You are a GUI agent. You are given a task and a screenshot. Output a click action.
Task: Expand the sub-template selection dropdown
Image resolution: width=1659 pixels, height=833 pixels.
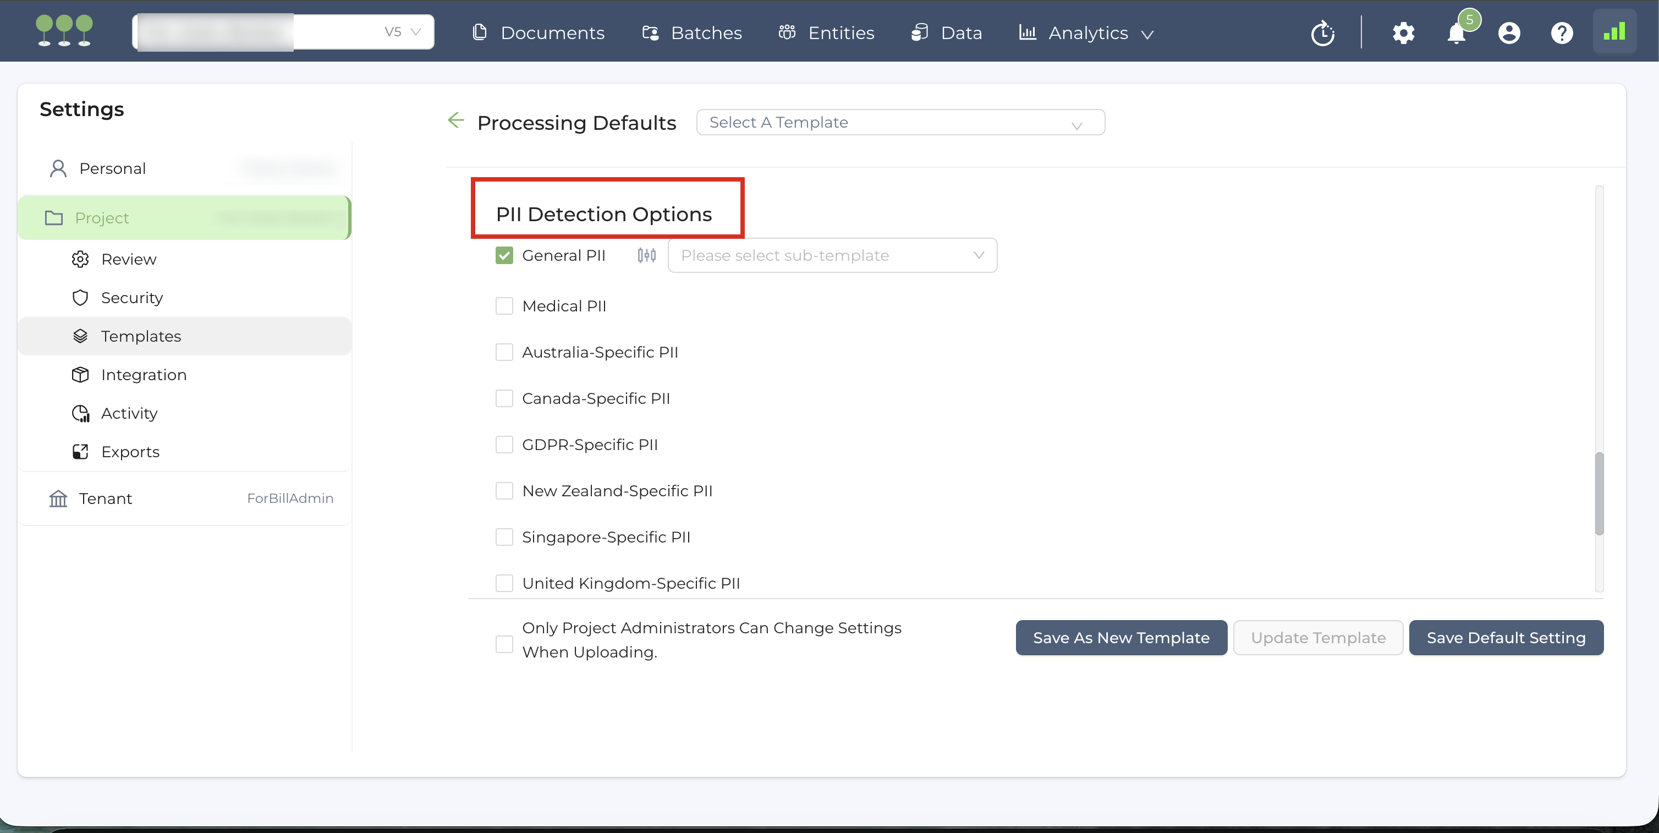832,256
